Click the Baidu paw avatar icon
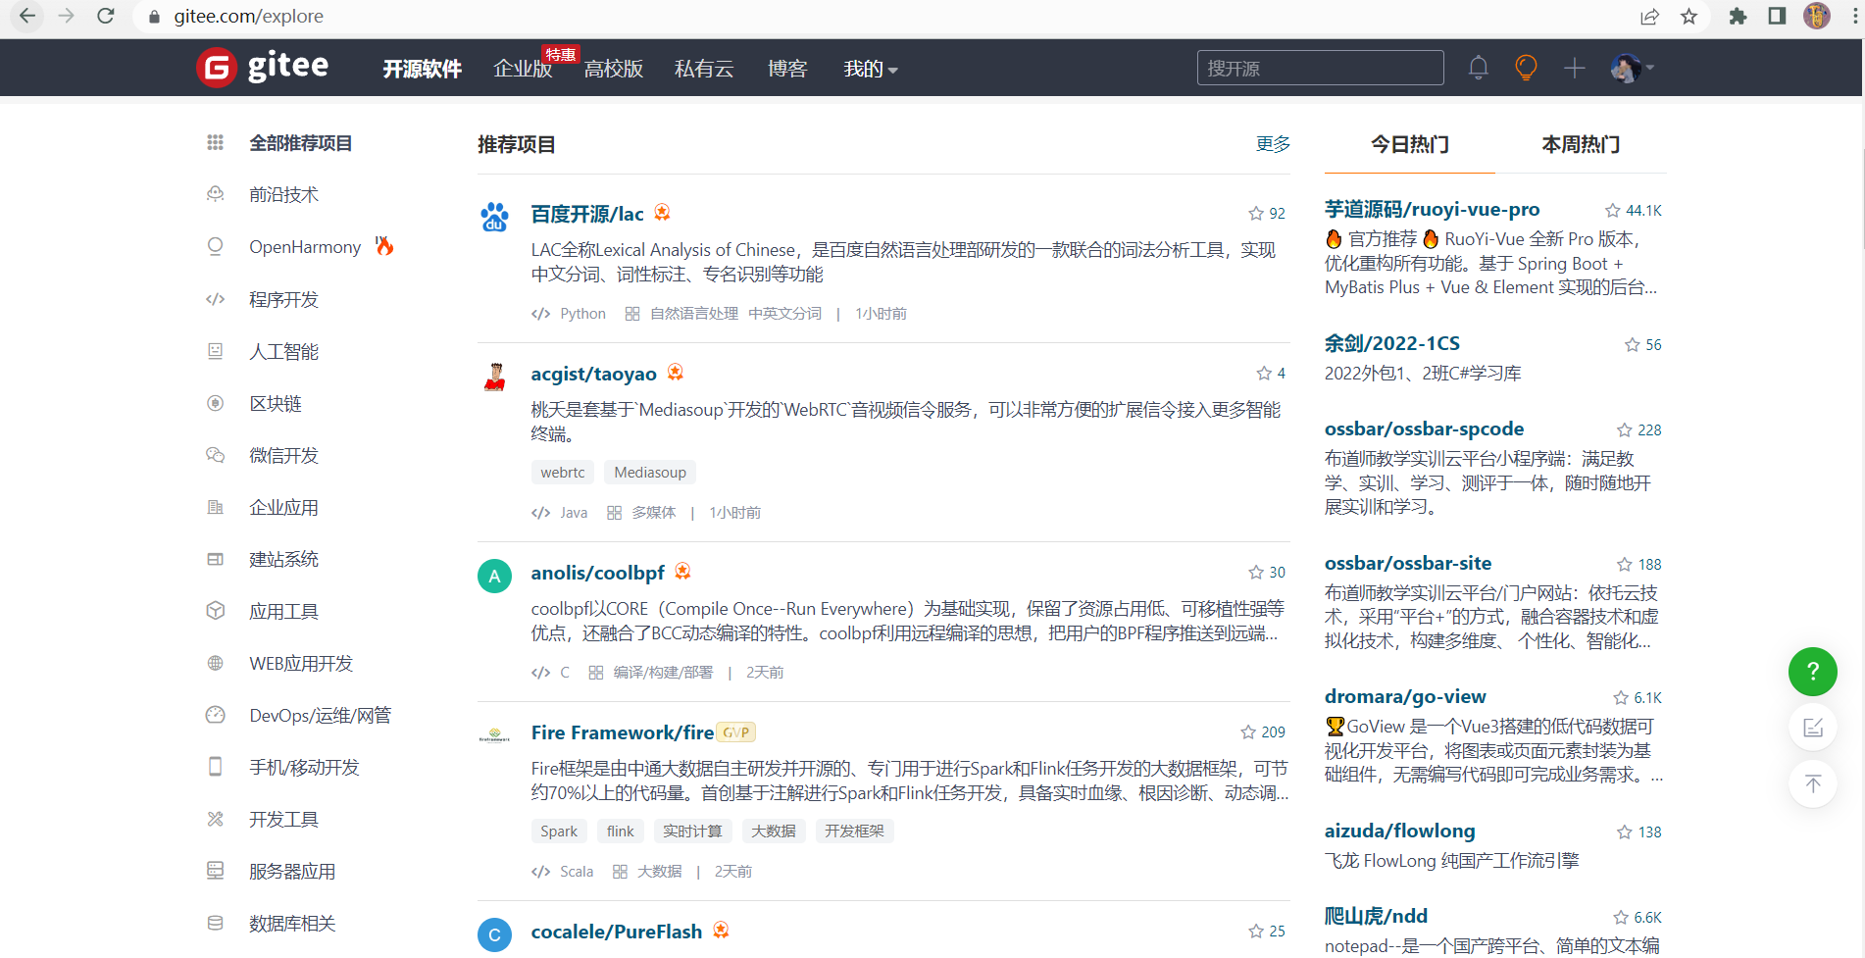 495,217
